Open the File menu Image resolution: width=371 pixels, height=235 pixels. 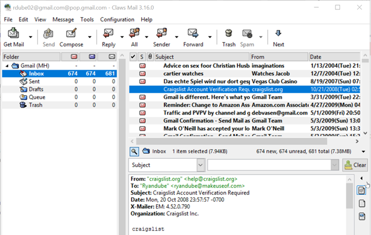(8, 19)
